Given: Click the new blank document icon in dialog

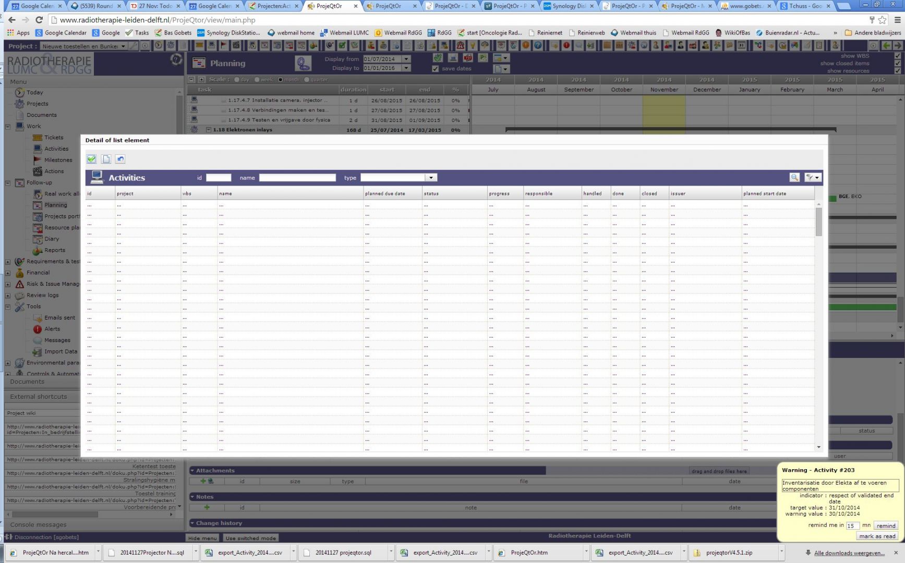Looking at the screenshot, I should (106, 159).
